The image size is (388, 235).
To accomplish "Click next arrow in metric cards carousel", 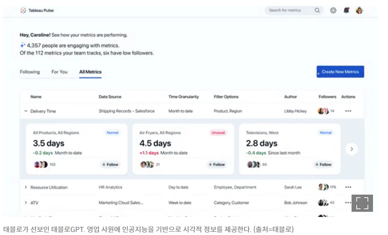I will [352, 149].
